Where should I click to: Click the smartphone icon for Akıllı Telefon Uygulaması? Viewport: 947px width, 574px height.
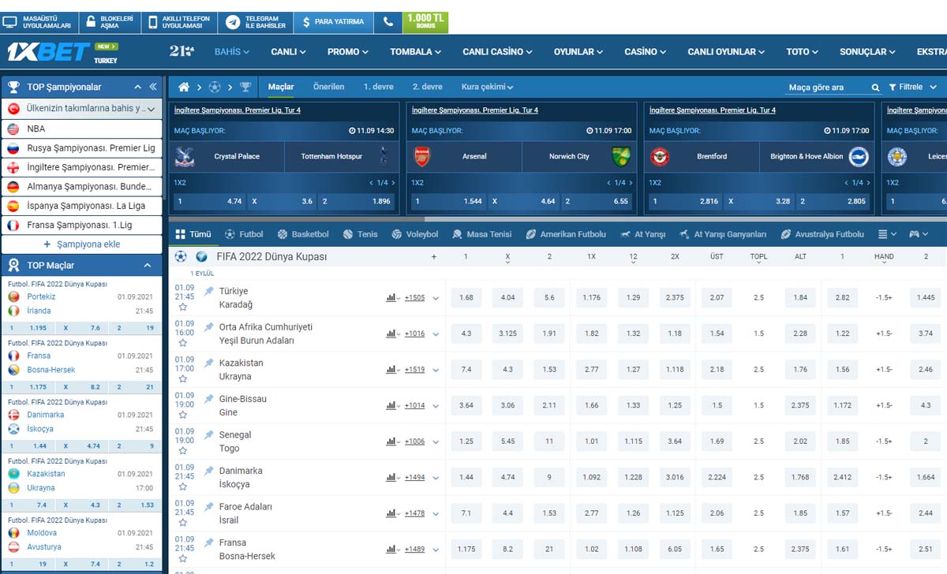[x=152, y=22]
